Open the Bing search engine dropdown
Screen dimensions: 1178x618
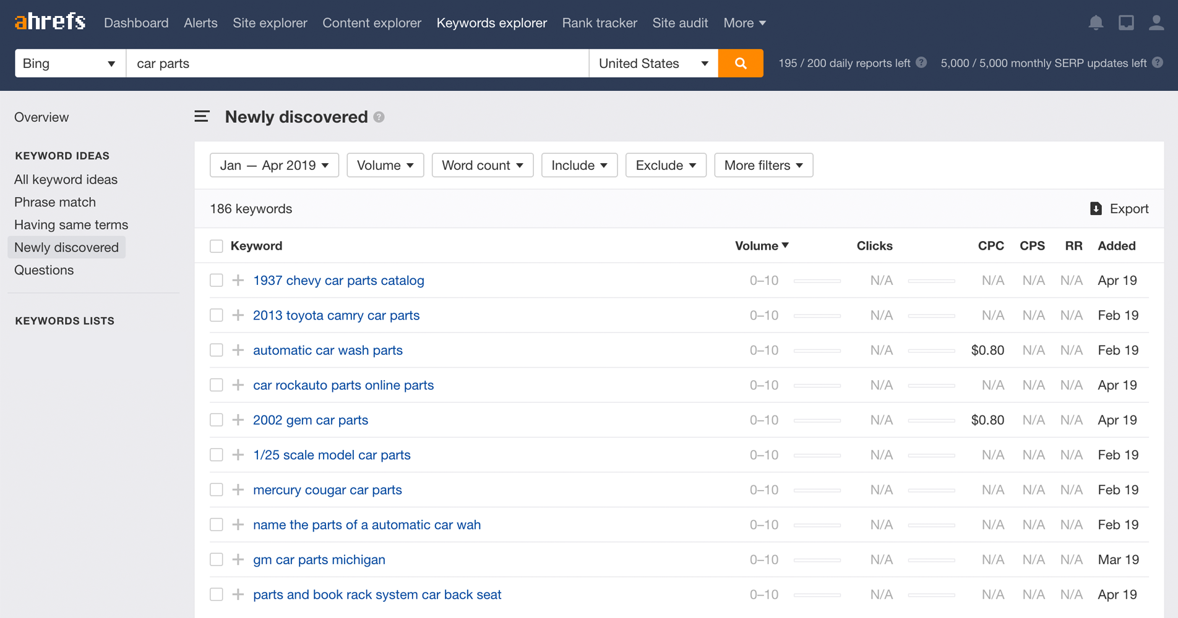point(69,63)
